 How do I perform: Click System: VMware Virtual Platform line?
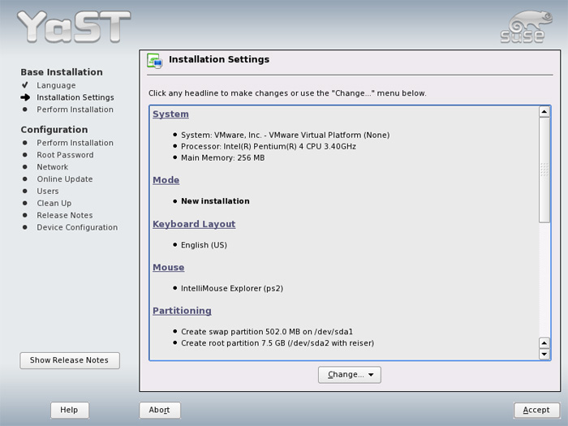point(285,136)
